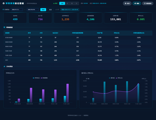
Task: Apply the date range with the cyan filter button
Action: 43,10
